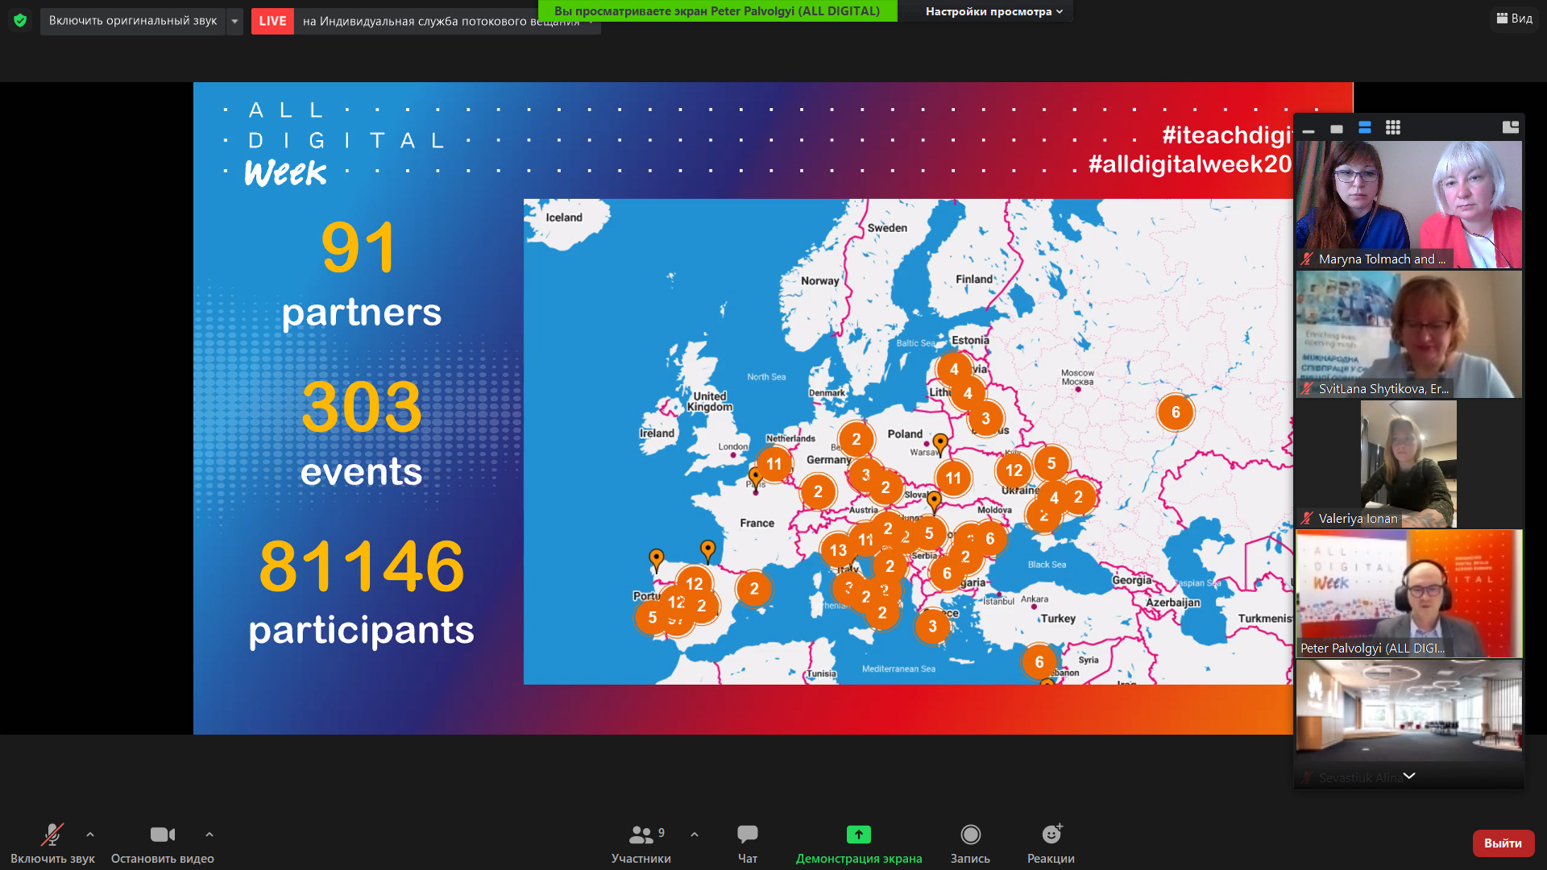Image resolution: width=1547 pixels, height=870 pixels.
Task: Click the red LIVE indicator button
Action: [x=272, y=21]
